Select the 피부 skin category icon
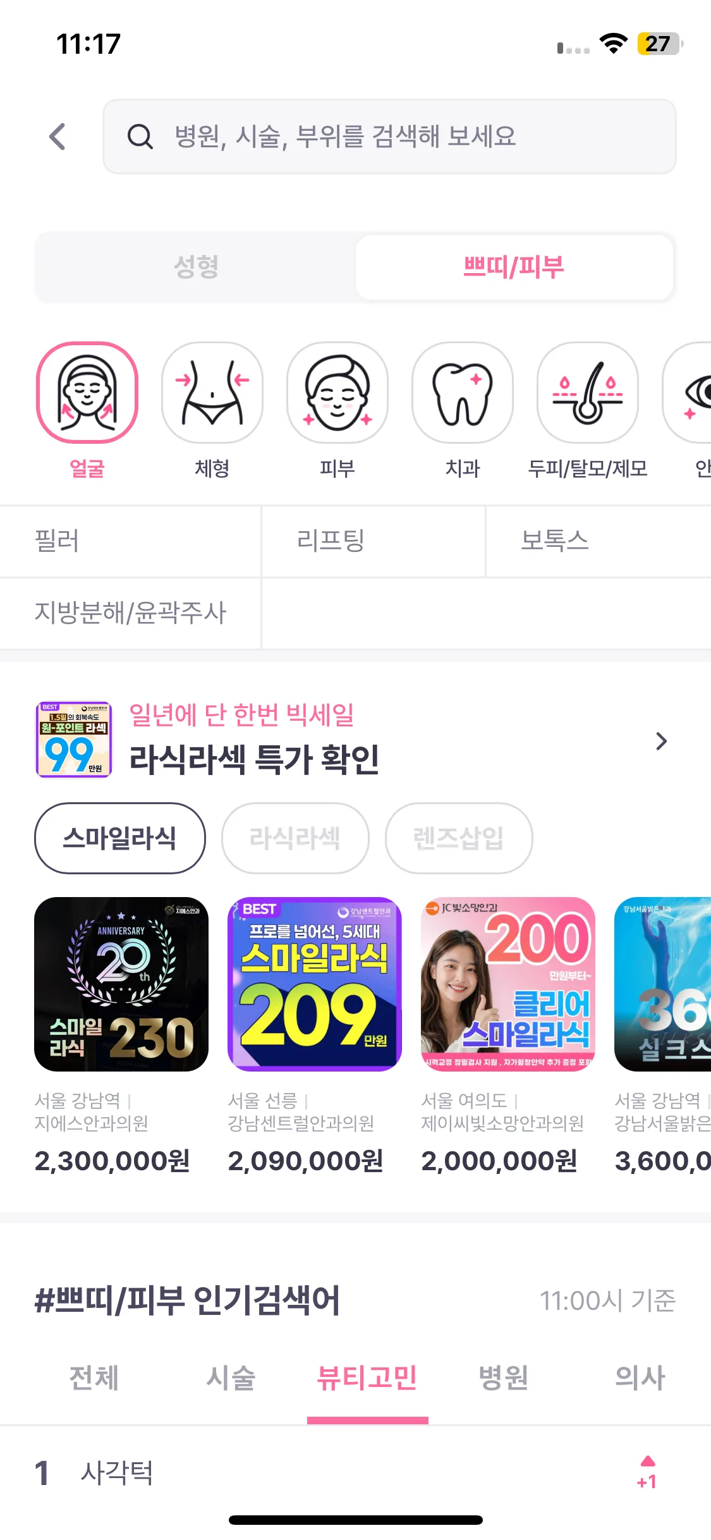 tap(337, 393)
